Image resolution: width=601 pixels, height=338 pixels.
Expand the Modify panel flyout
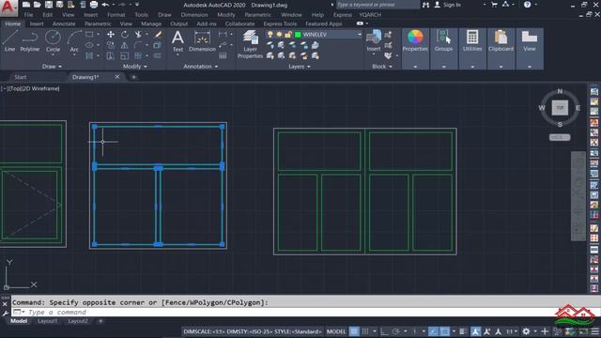pos(134,67)
